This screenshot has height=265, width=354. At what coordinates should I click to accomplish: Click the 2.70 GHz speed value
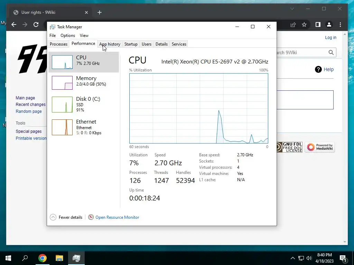[x=168, y=163]
